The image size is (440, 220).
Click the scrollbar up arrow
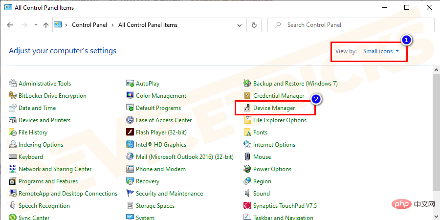pos(437,70)
